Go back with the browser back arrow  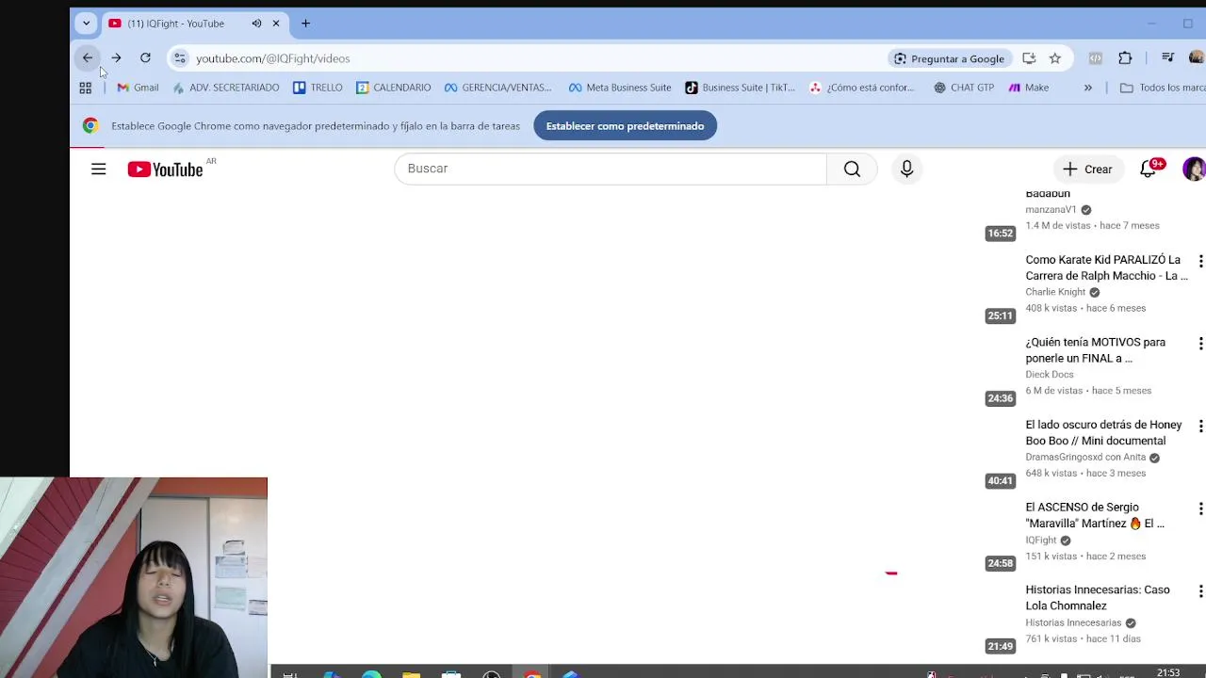pyautogui.click(x=88, y=58)
